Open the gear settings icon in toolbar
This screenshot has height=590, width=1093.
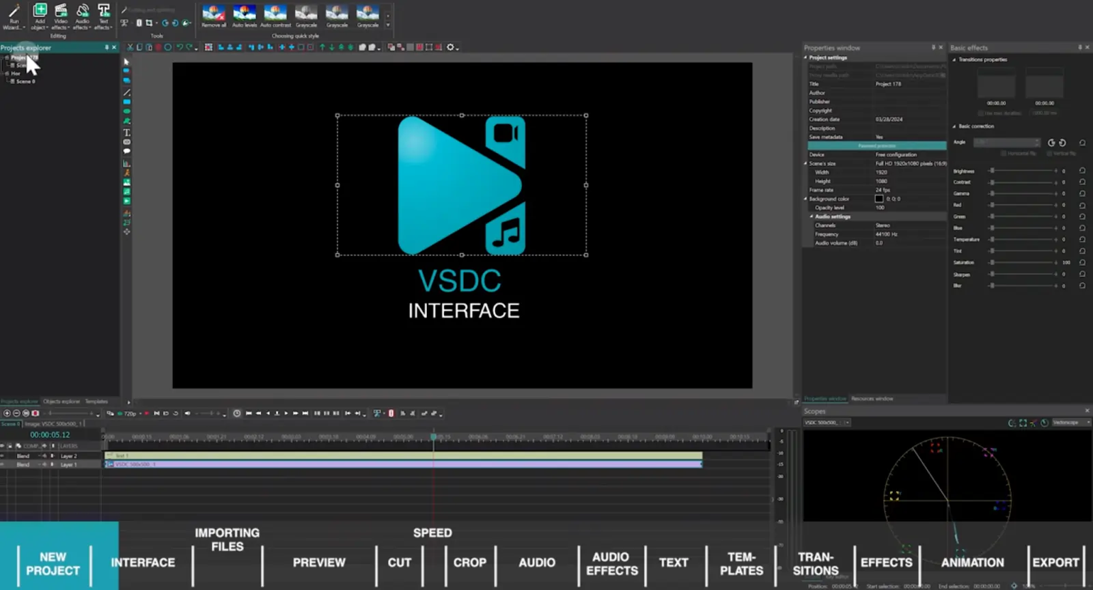pos(450,47)
